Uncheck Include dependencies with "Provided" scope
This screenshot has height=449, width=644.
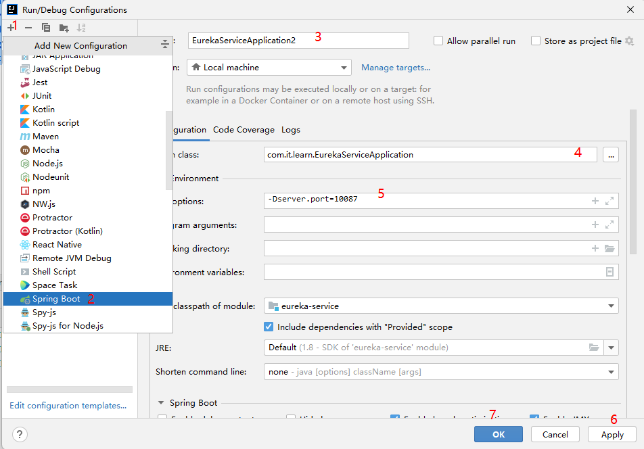[269, 327]
